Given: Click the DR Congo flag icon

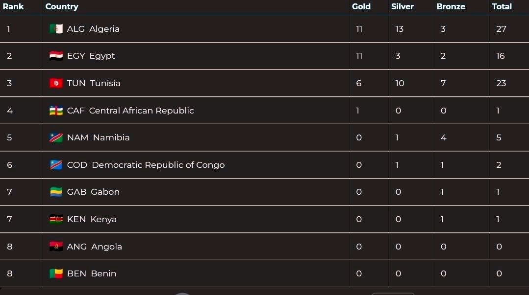Looking at the screenshot, I should 56,165.
